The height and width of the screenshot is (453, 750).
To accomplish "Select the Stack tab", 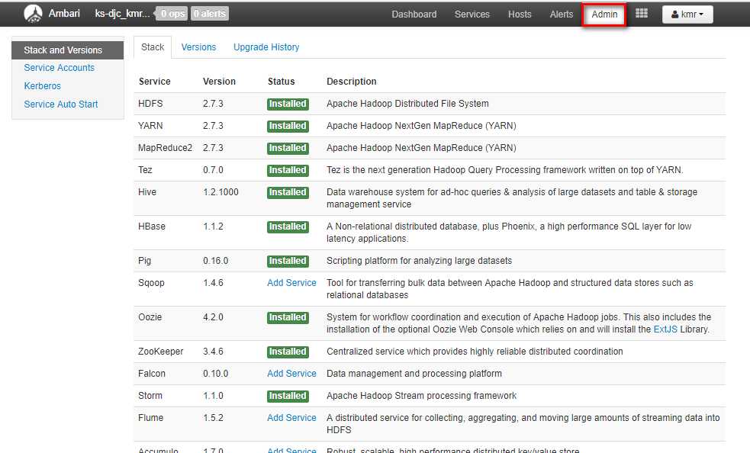I will 153,47.
